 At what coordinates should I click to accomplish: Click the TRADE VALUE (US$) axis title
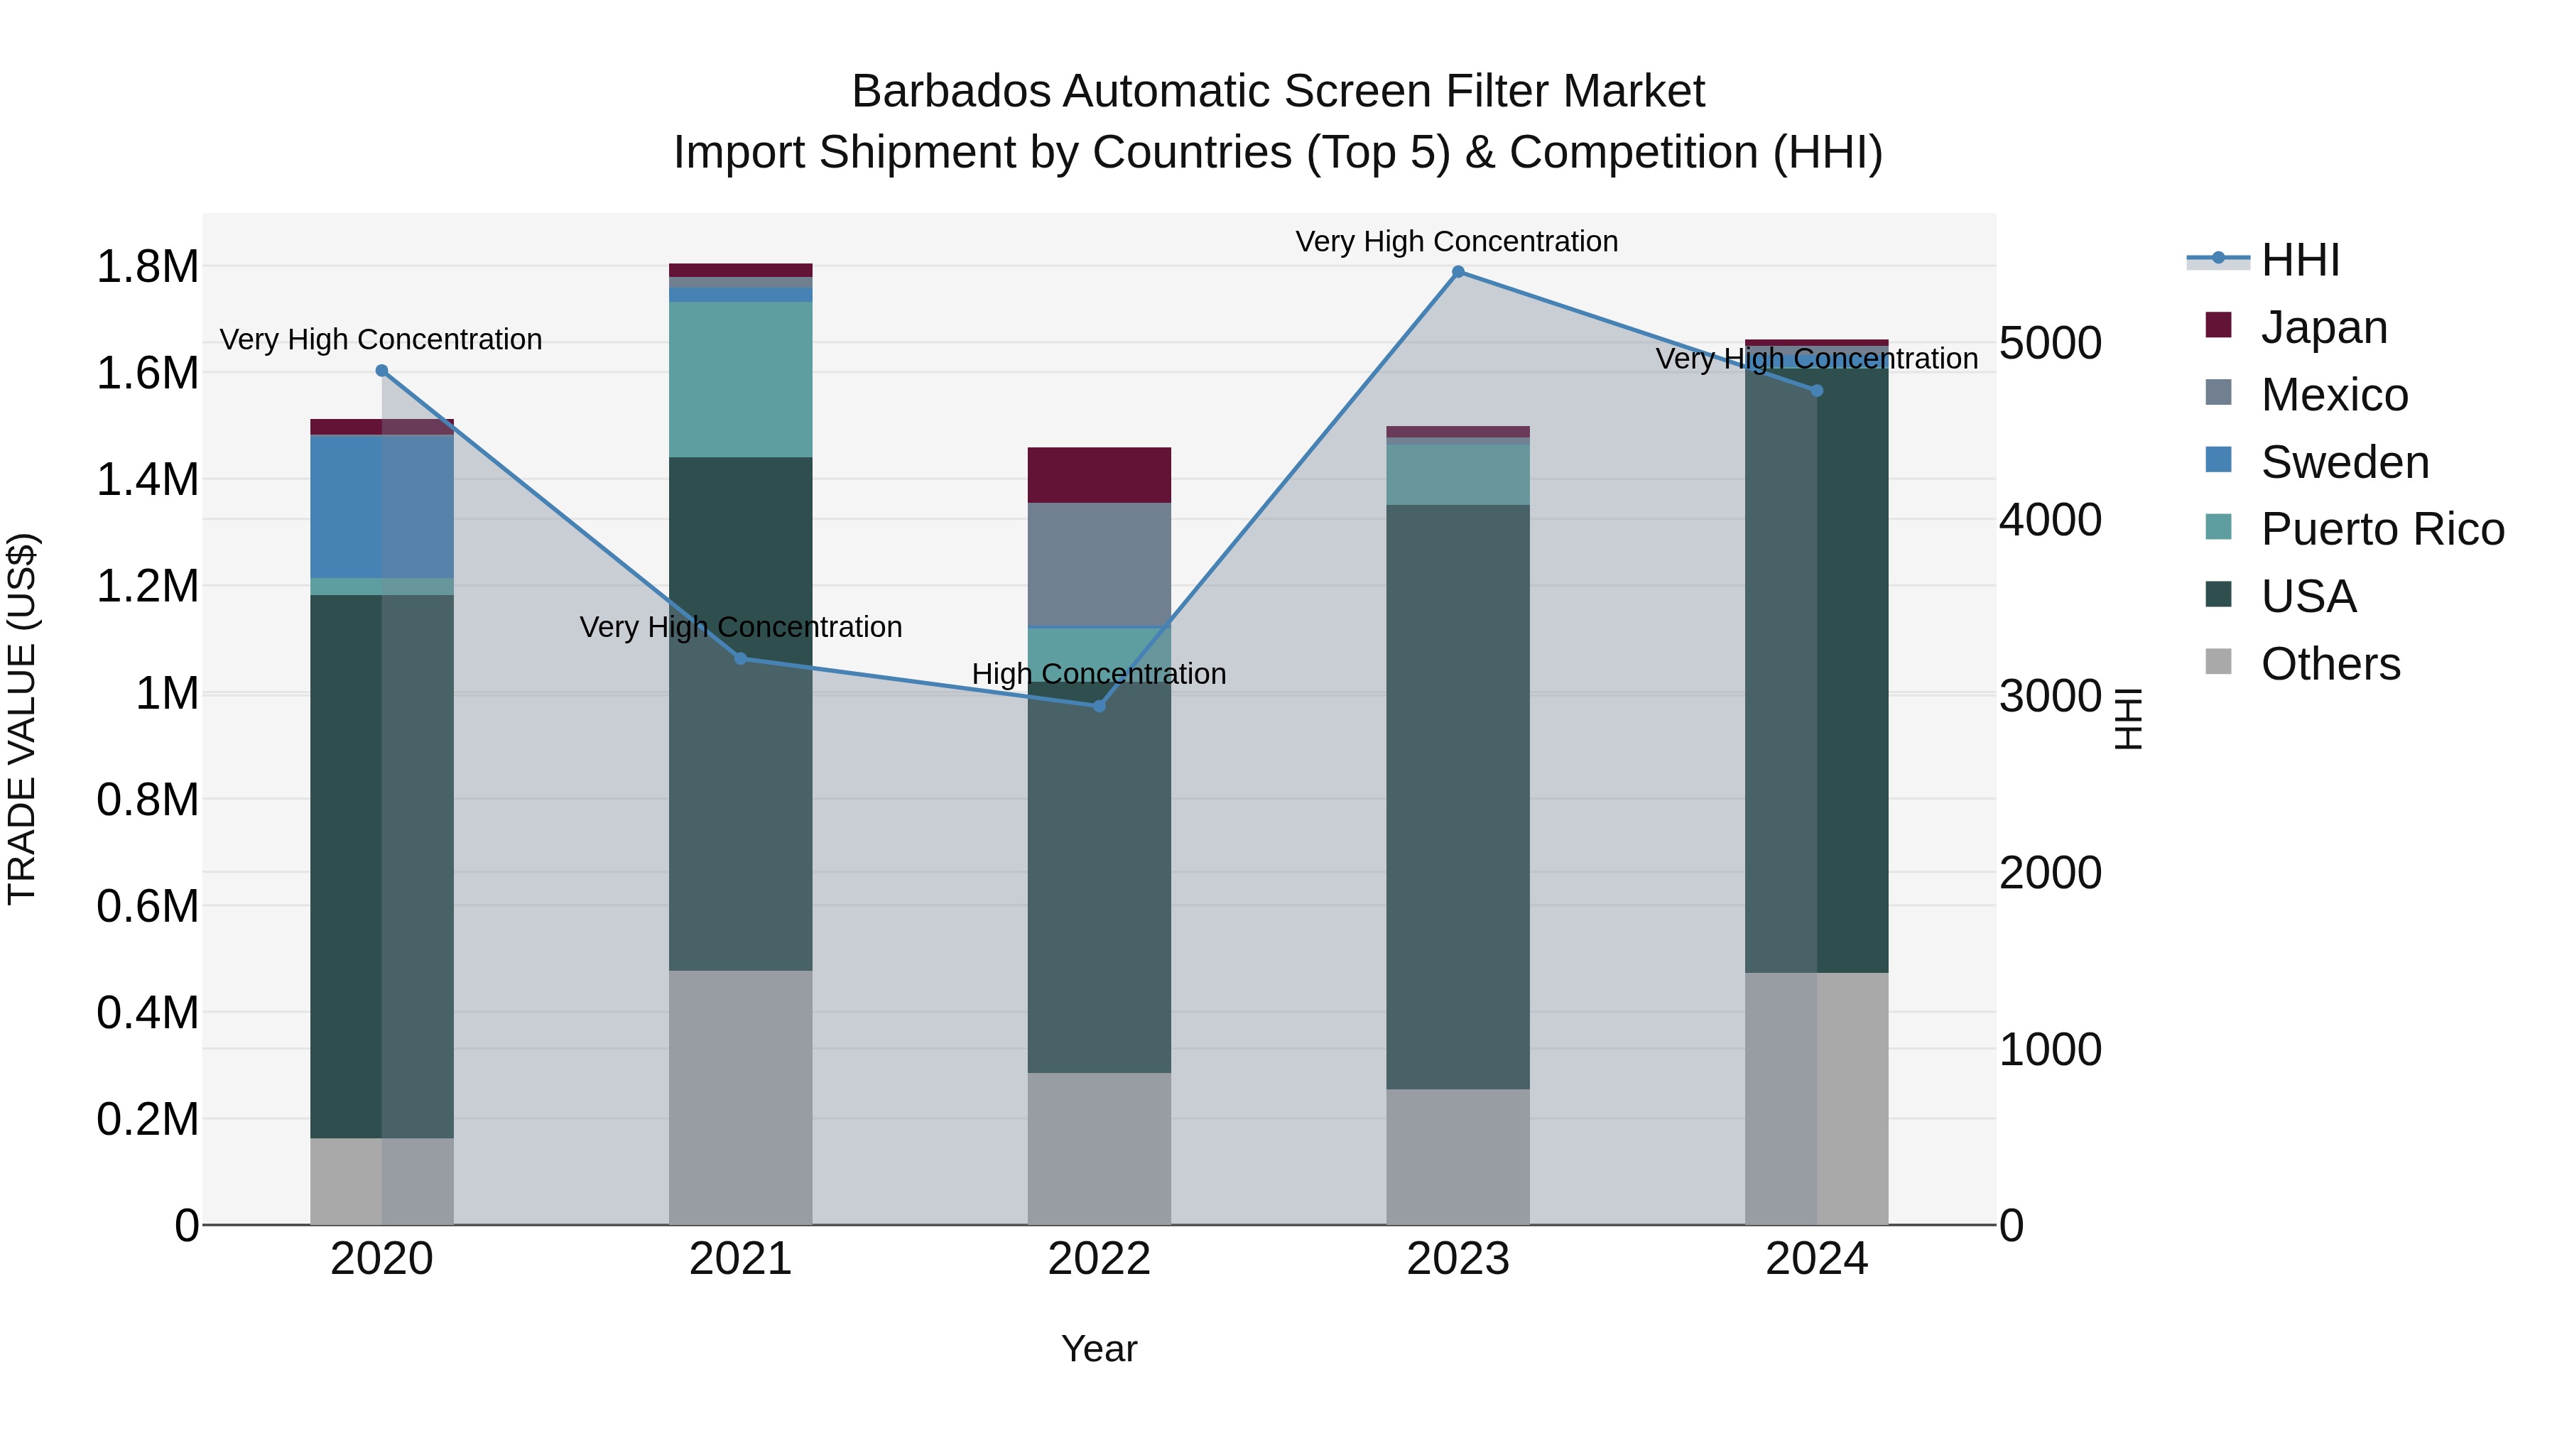pos(22,719)
